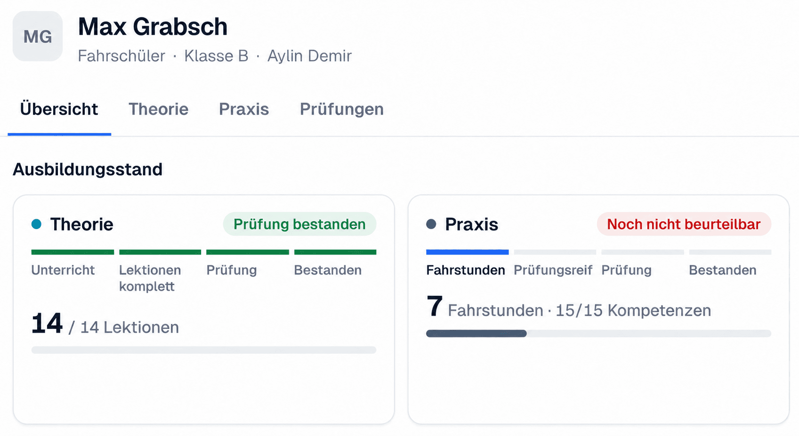Click the 15/15 Kompetenzen text
This screenshot has width=799, height=436.
pos(633,310)
